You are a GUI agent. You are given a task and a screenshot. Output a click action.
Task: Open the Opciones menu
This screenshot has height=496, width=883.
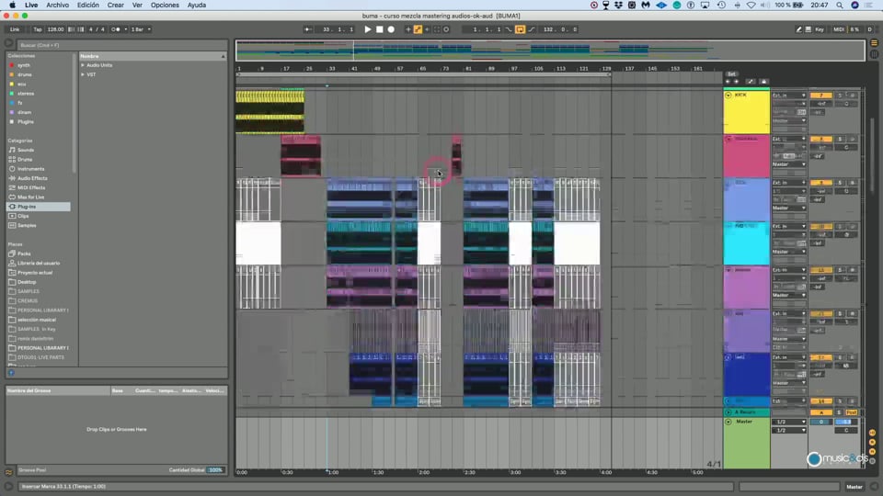(x=165, y=6)
